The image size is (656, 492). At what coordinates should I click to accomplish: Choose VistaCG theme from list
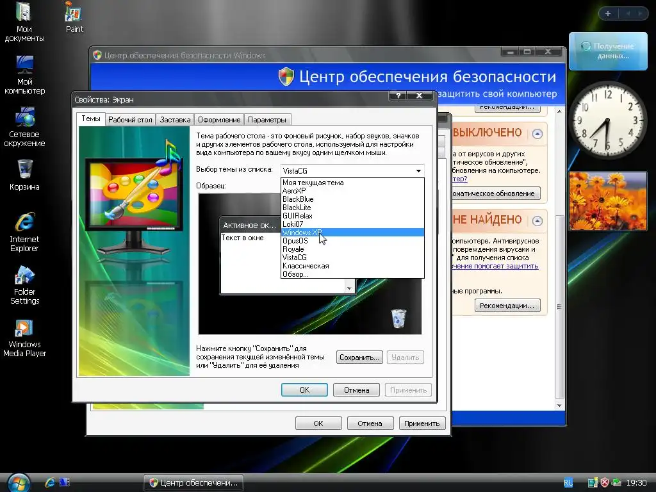coord(352,258)
